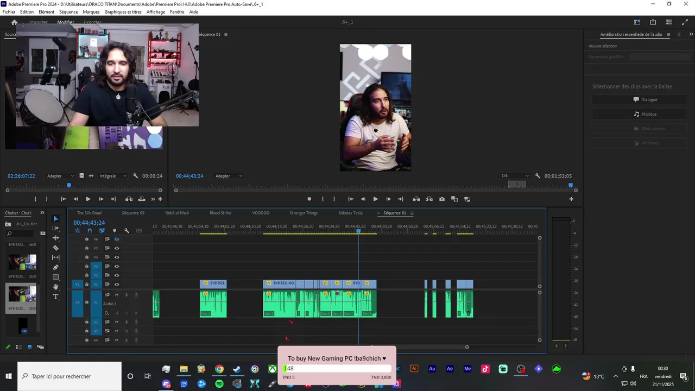Screen dimensions: 695x391
Task: Open Essential Sound panel menu
Action: 668,34
